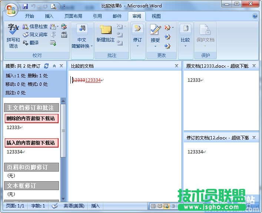
Task: Expand the Accept (接受) dropdown arrow
Action: pos(155,46)
